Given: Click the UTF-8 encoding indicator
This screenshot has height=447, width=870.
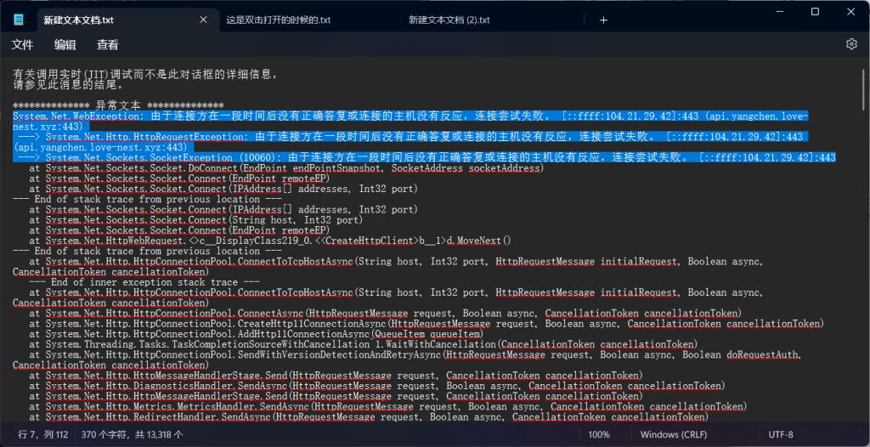Looking at the screenshot, I should (x=781, y=434).
